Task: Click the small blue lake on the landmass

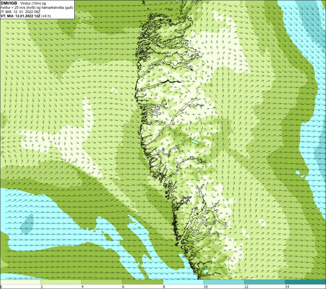Action: [195, 142]
